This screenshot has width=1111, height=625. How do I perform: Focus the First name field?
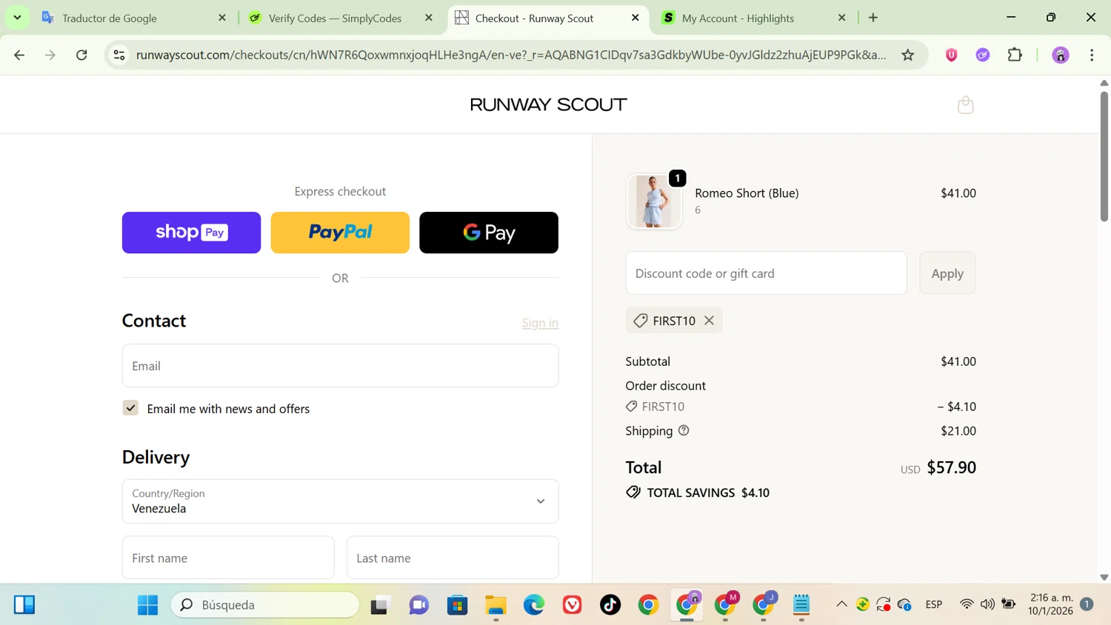[x=228, y=558]
